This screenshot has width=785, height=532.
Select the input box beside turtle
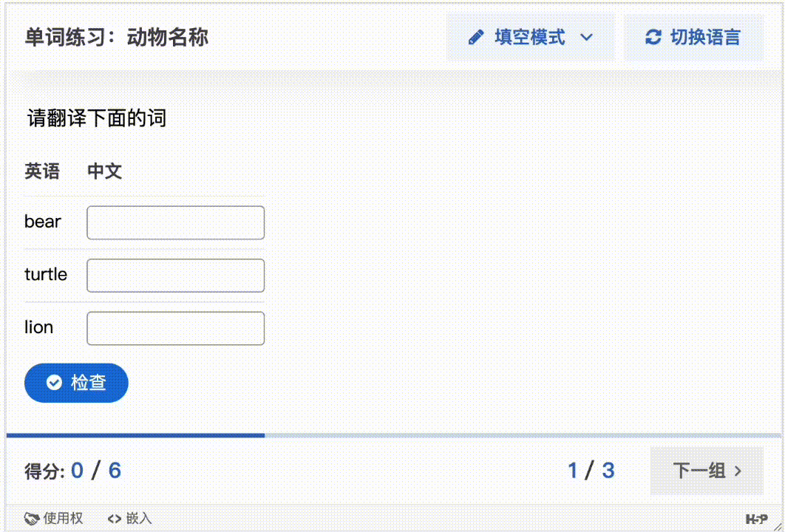175,275
